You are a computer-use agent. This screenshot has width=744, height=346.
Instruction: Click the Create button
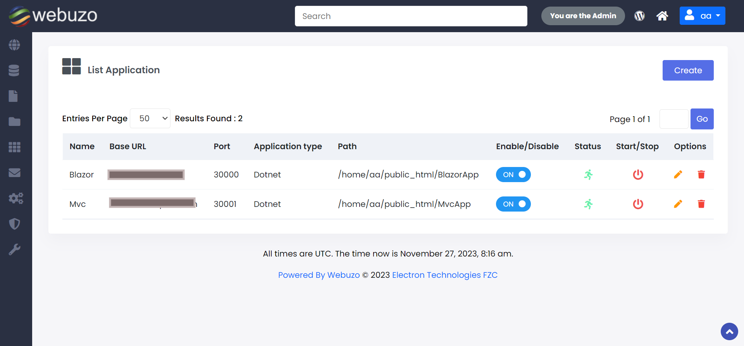point(687,71)
